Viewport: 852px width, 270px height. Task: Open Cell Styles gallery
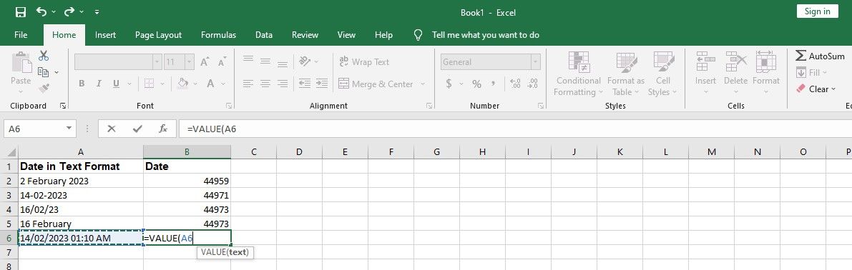pos(663,74)
